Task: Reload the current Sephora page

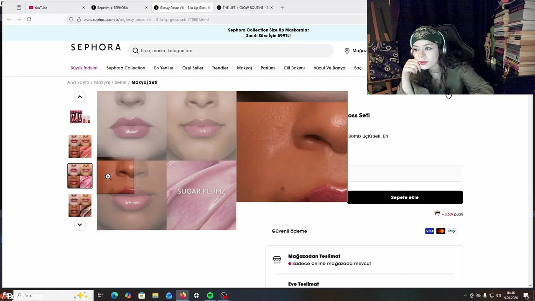Action: point(29,19)
